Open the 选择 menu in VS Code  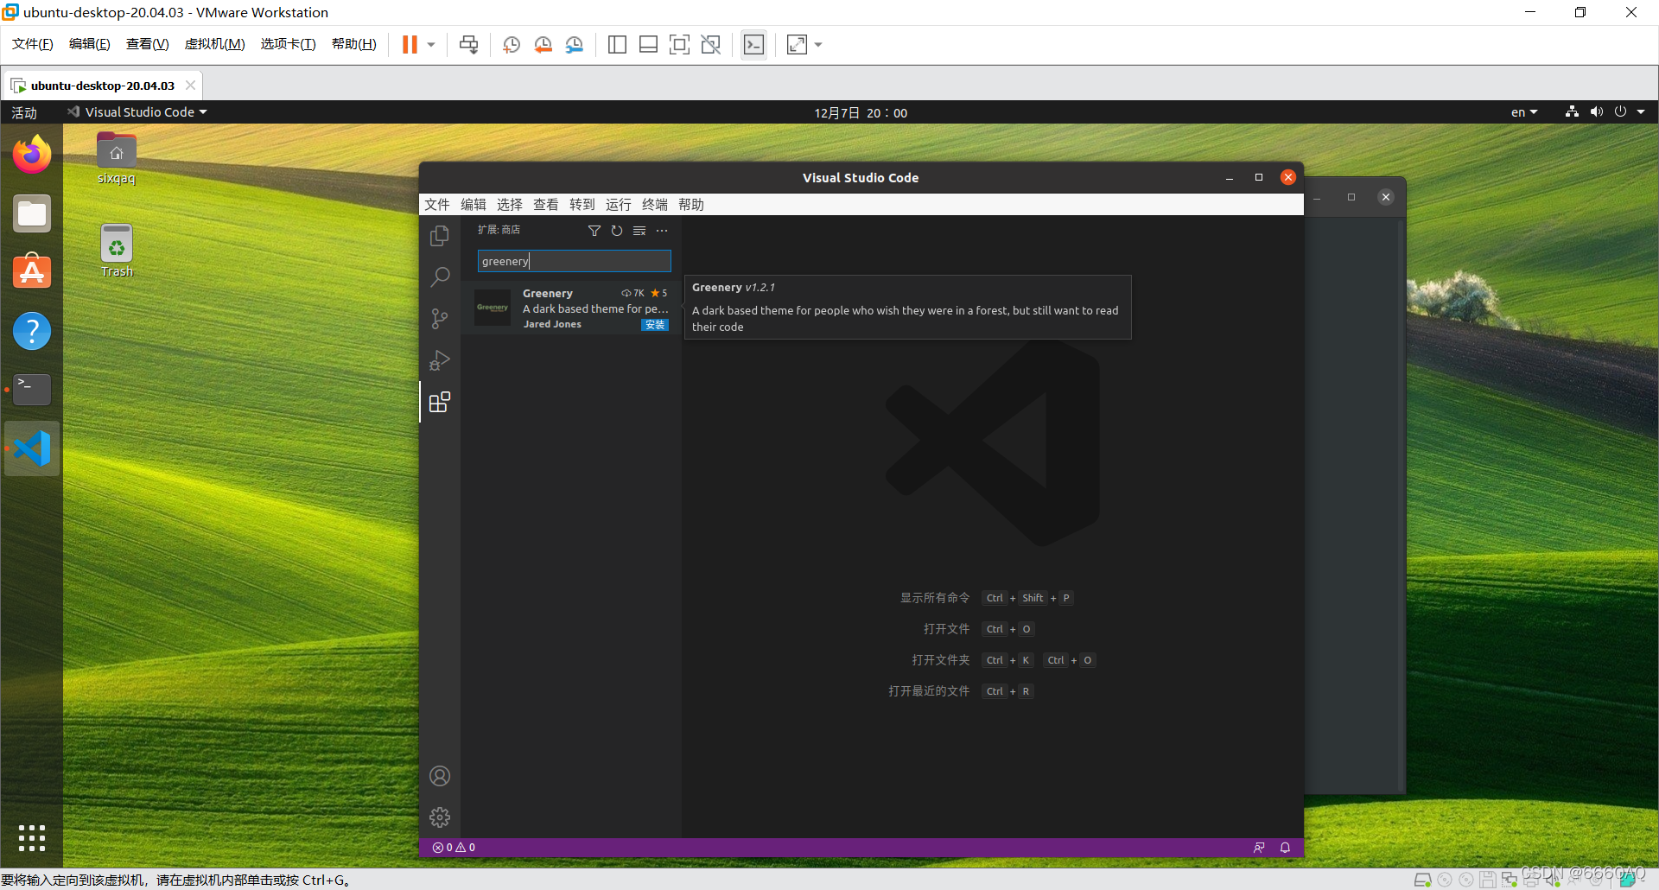coord(510,205)
